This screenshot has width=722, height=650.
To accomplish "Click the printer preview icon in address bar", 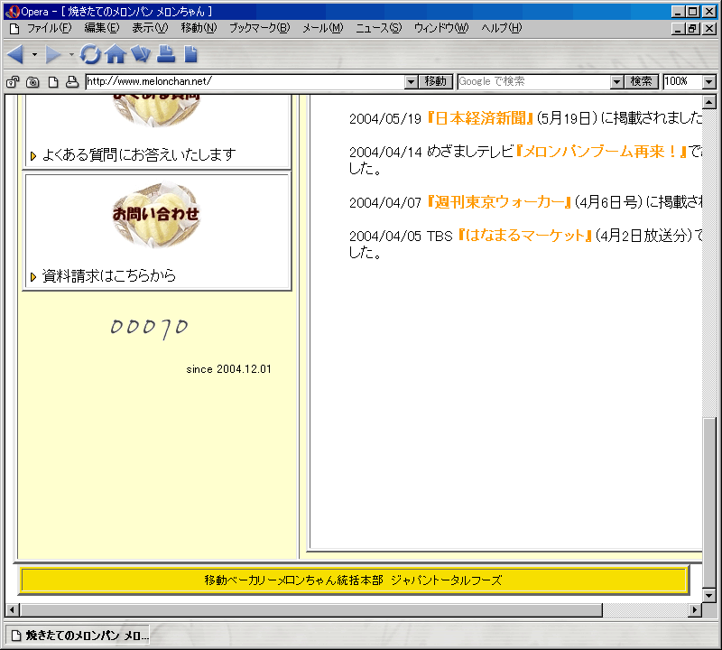I will point(72,82).
